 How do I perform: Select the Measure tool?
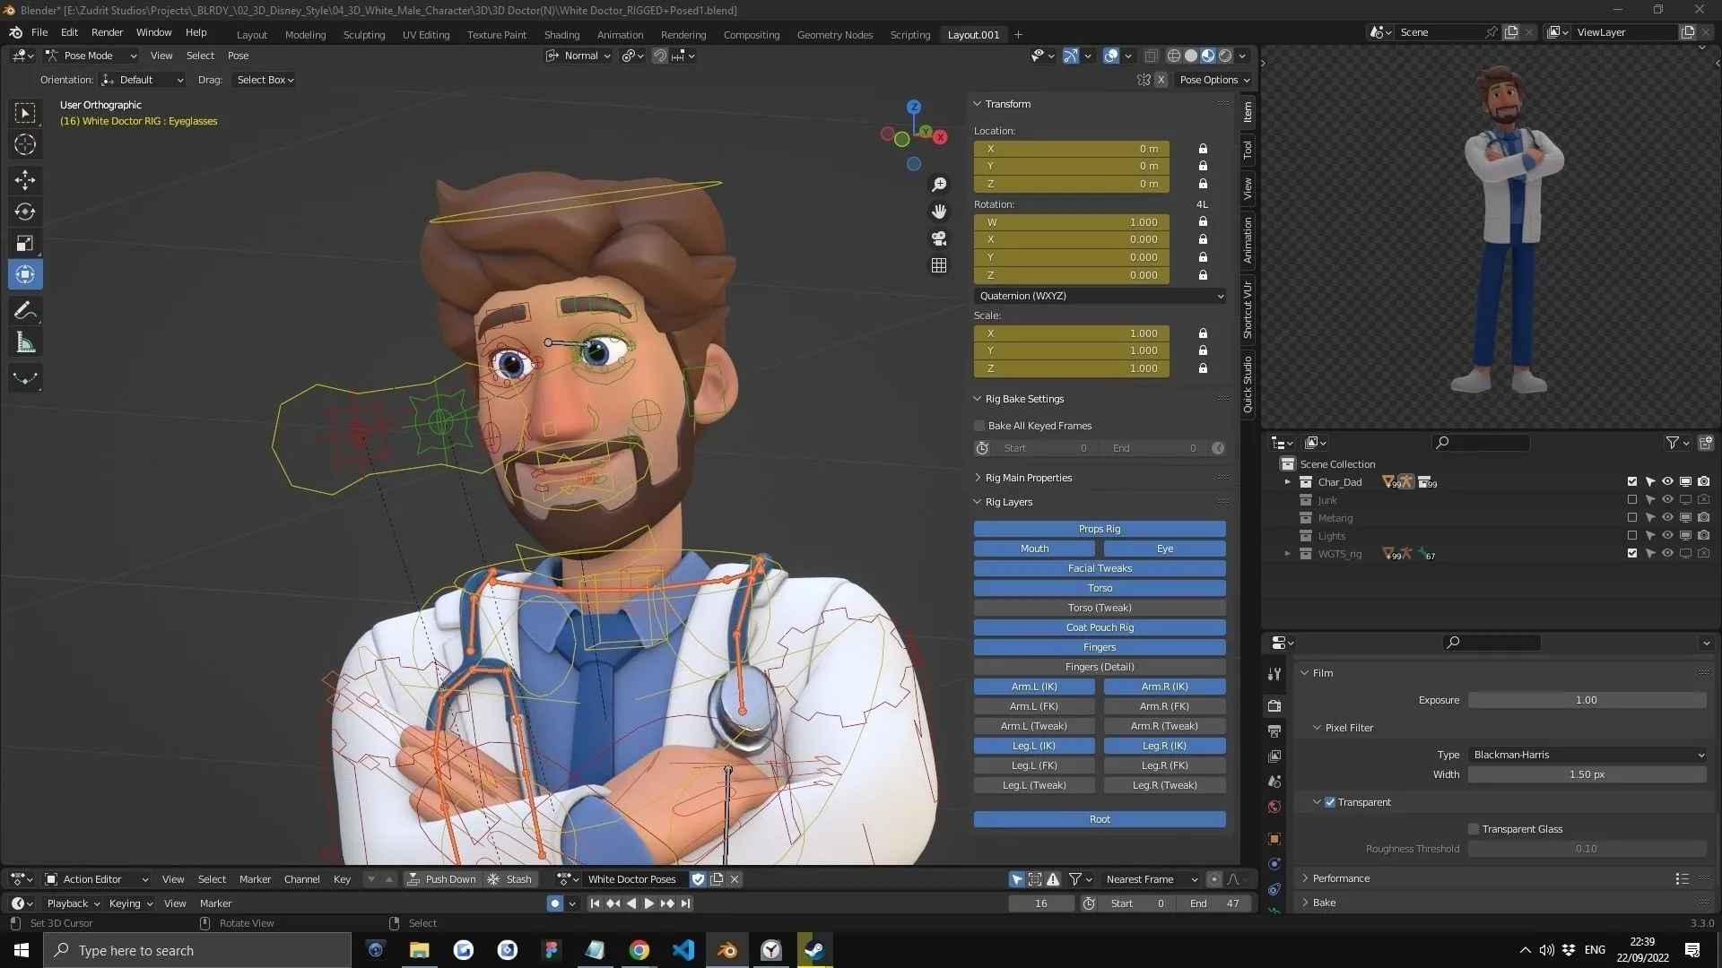click(x=24, y=341)
